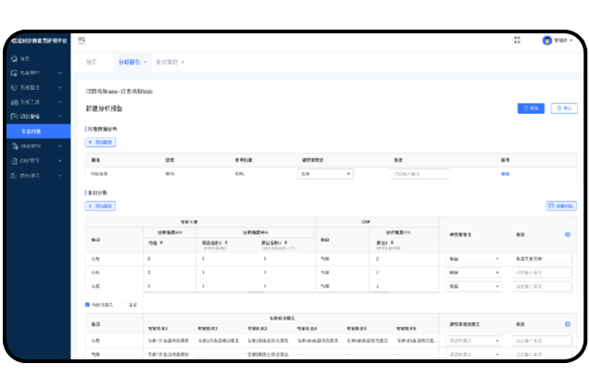
Task: Click the sort icon beside 均值 column
Action: tap(161, 243)
